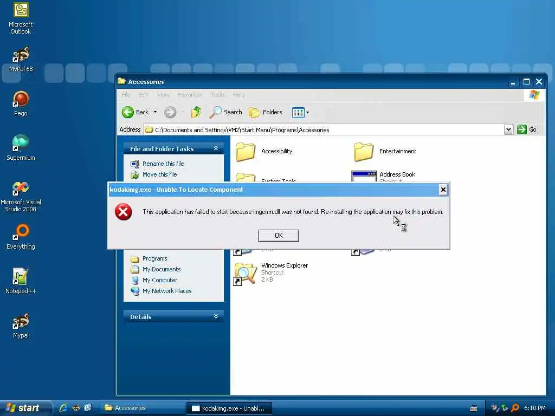Click the greyed Forward arrow button
Image resolution: width=555 pixels, height=416 pixels.
pyautogui.click(x=170, y=112)
